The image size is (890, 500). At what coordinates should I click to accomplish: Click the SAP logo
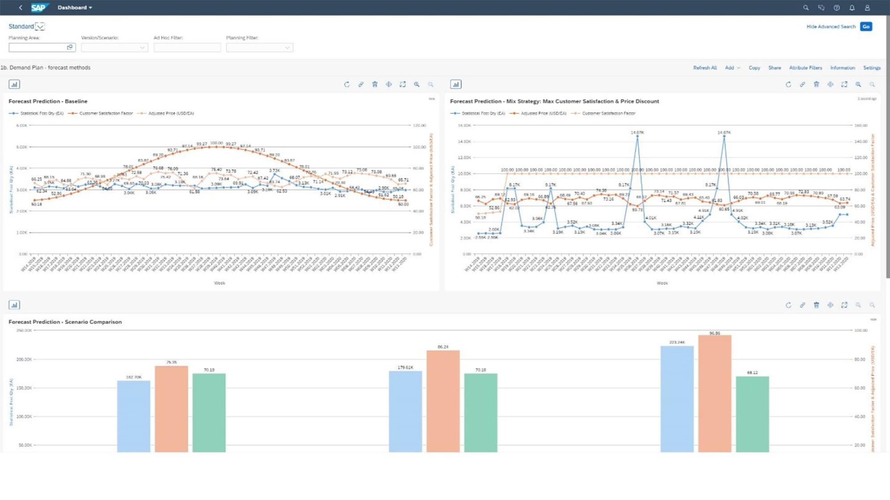pos(39,8)
